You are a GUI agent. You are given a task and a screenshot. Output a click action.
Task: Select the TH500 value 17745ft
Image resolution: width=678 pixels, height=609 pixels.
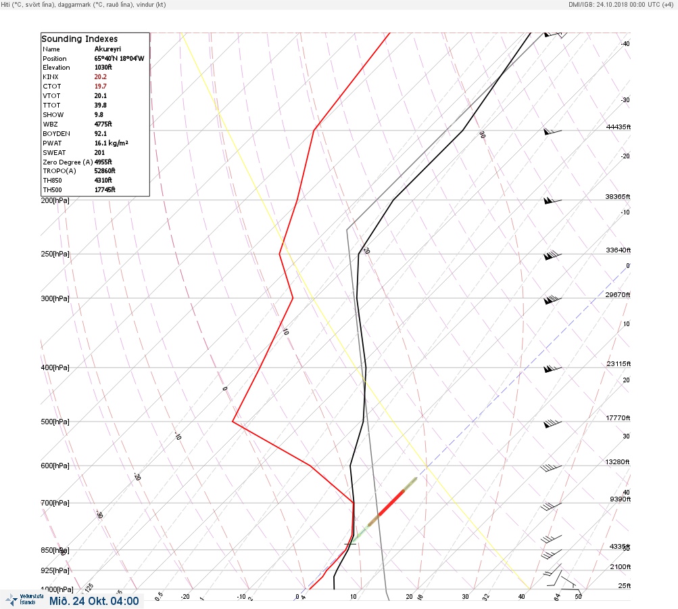click(105, 189)
